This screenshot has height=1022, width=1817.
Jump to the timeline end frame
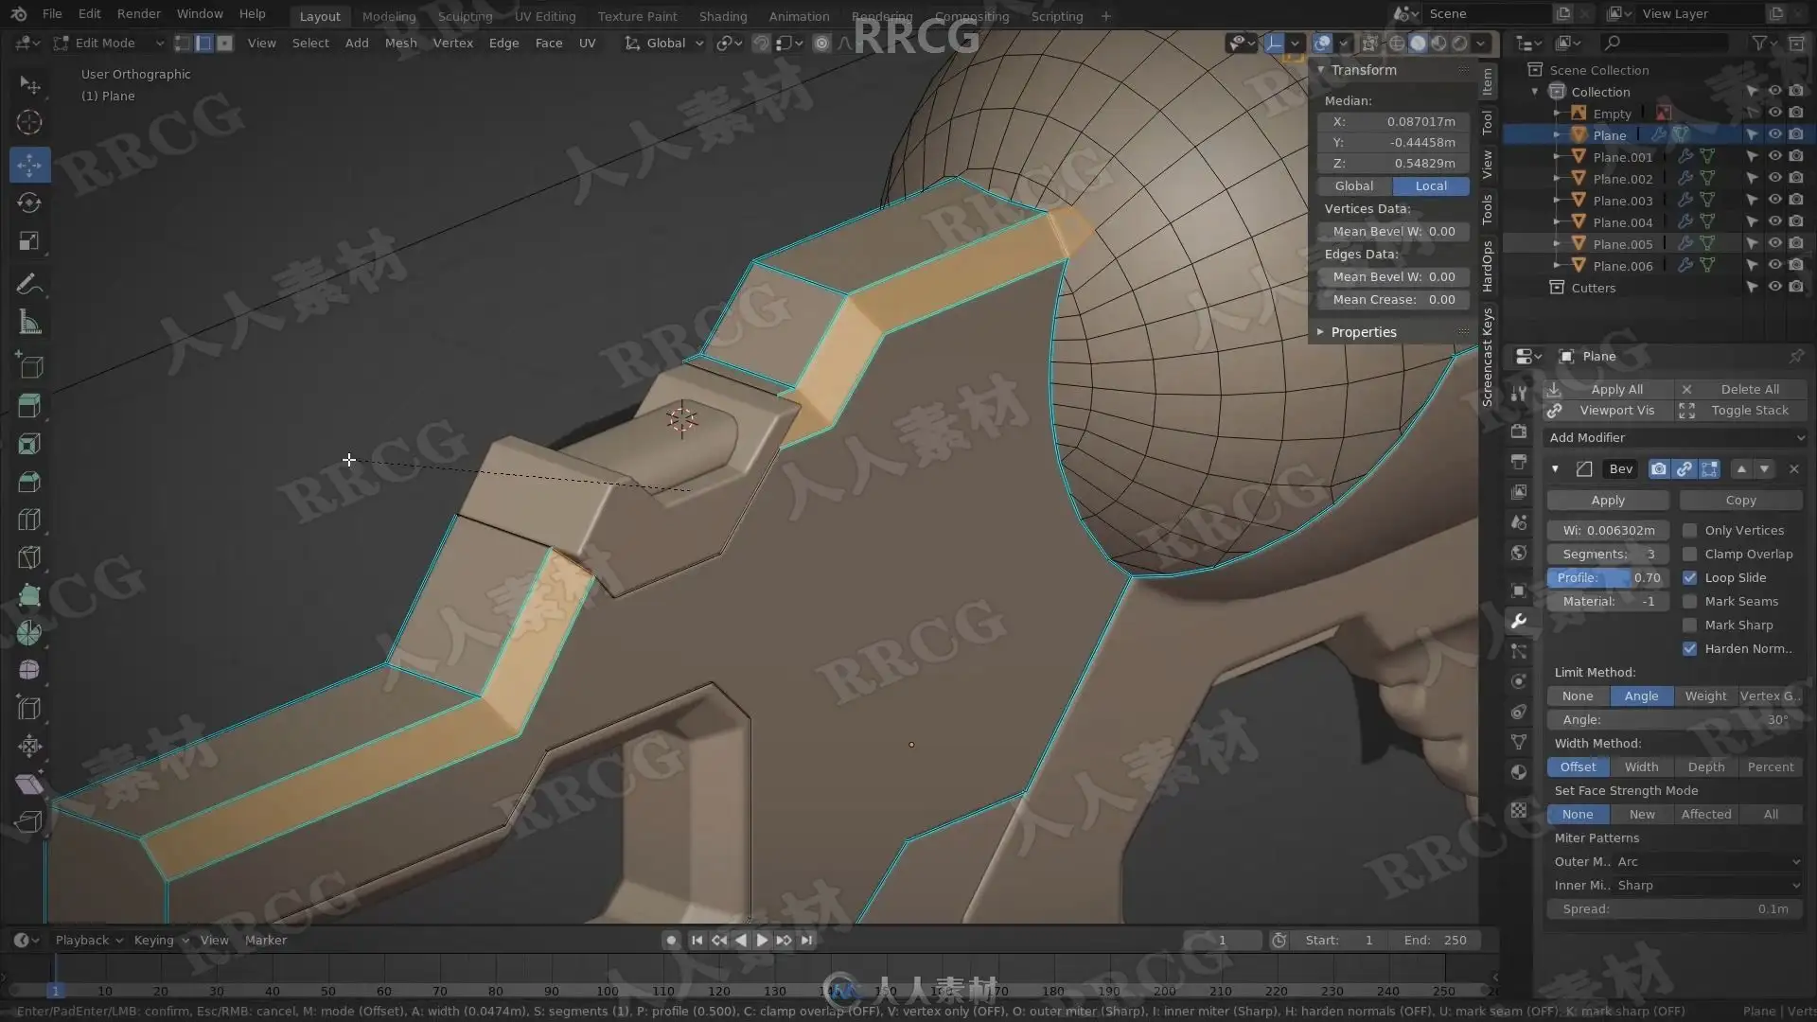point(806,940)
